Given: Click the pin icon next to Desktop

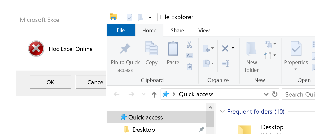Looking at the screenshot, I should 201,129.
